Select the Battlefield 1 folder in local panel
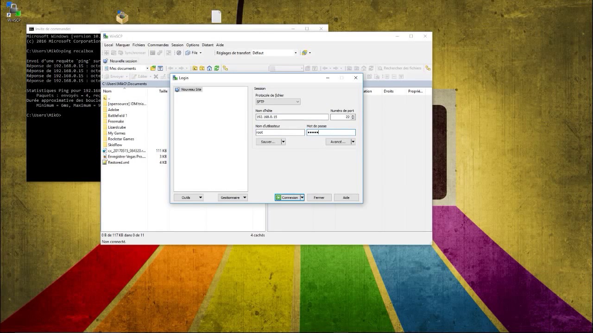This screenshot has width=593, height=333. [x=118, y=116]
